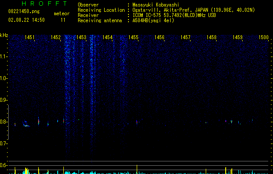The image size is (273, 174).
Task: Click the Ogata-vill. Akita-Pref. JAPAN location text
Action: 194,10
